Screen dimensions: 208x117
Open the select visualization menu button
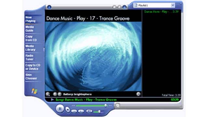pos(48,94)
